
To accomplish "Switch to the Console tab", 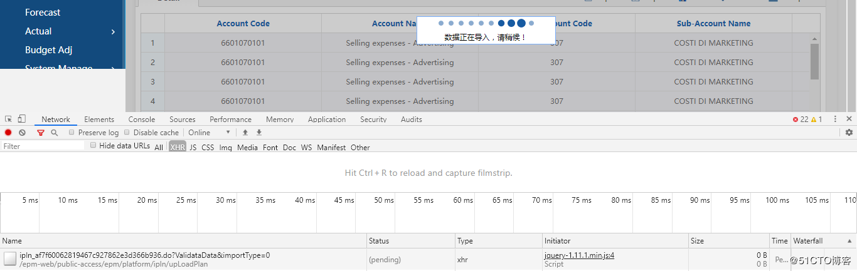I will point(142,120).
